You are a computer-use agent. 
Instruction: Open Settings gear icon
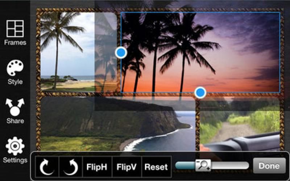[15, 146]
